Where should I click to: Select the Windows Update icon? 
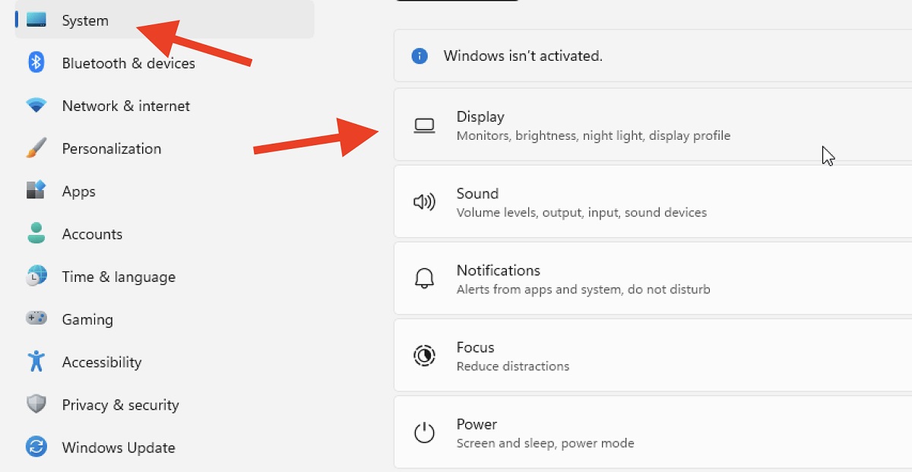pyautogui.click(x=36, y=447)
